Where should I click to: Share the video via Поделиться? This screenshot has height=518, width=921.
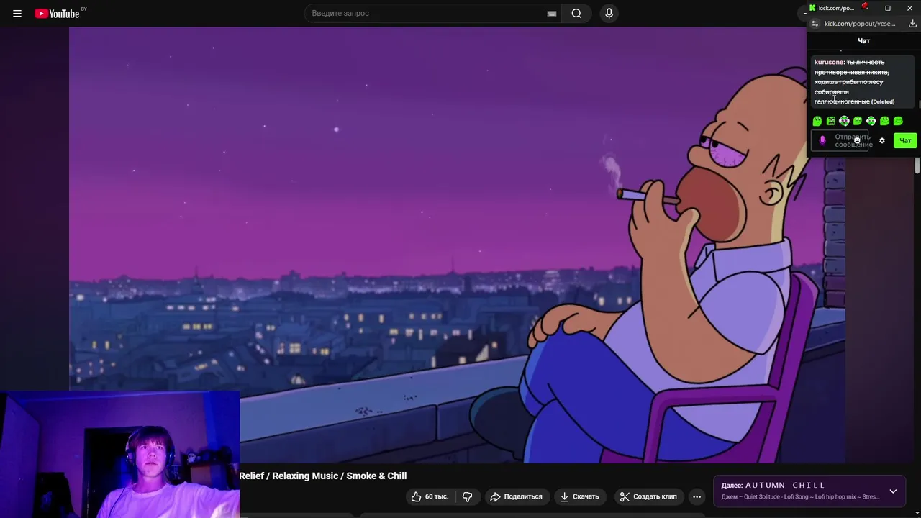click(516, 496)
